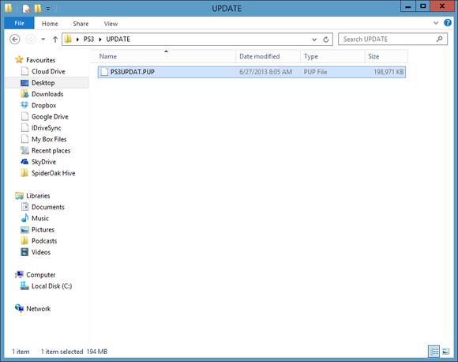Open the File menu tab
Image resolution: width=458 pixels, height=362 pixels.
[19, 23]
